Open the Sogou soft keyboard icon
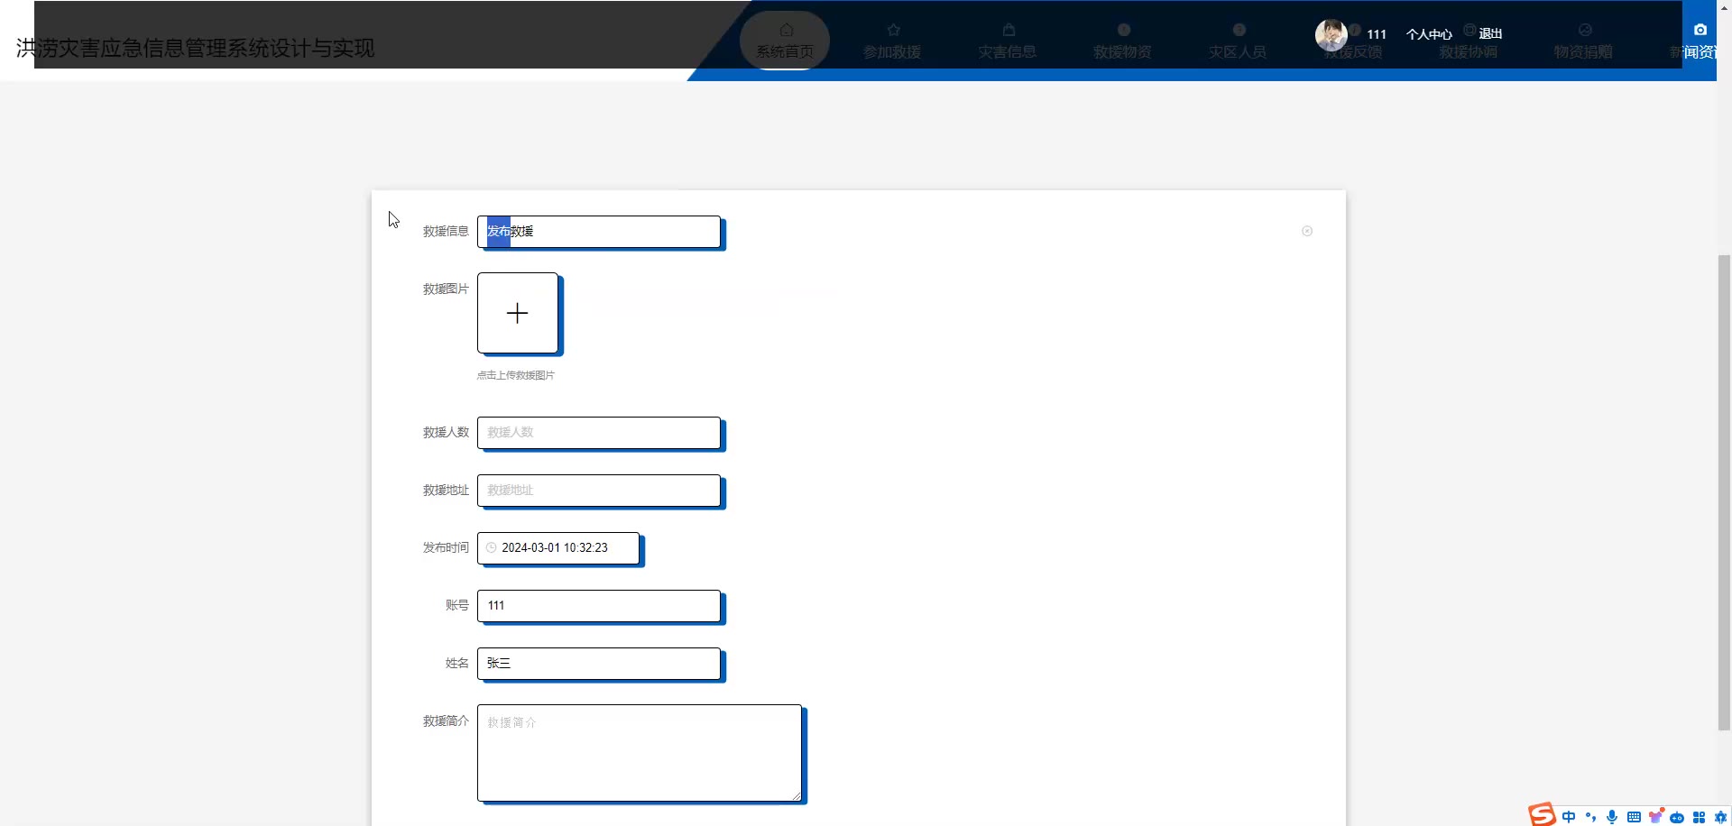The height and width of the screenshot is (826, 1732). click(1634, 817)
